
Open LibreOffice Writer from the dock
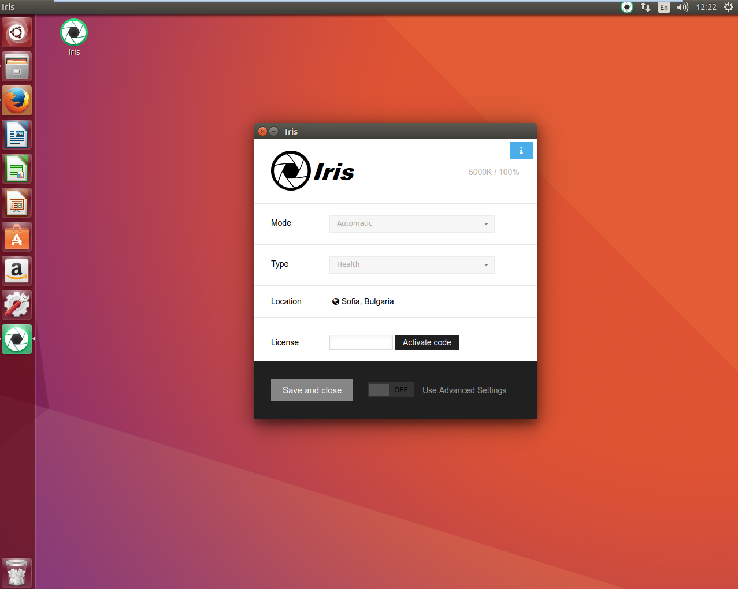point(17,135)
